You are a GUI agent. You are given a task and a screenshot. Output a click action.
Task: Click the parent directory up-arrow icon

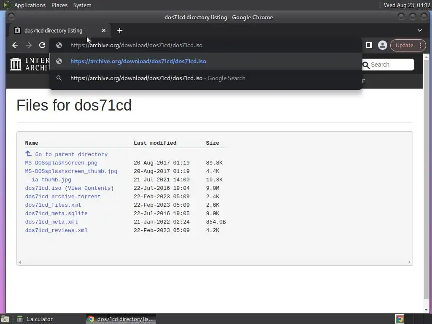point(28,154)
